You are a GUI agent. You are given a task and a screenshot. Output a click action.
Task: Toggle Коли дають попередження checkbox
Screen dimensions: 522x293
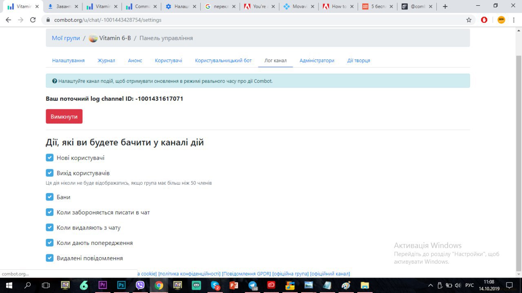pos(50,243)
